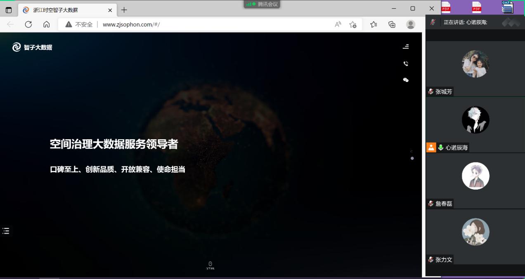Viewport: 525px width, 279px height.
Task: Open the list icon at left edge
Action: pyautogui.click(x=6, y=231)
